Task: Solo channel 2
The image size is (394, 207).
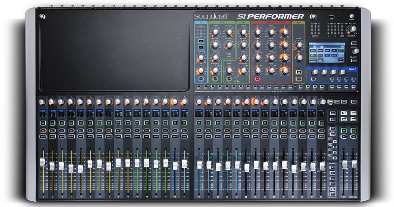Action: pos(52,136)
